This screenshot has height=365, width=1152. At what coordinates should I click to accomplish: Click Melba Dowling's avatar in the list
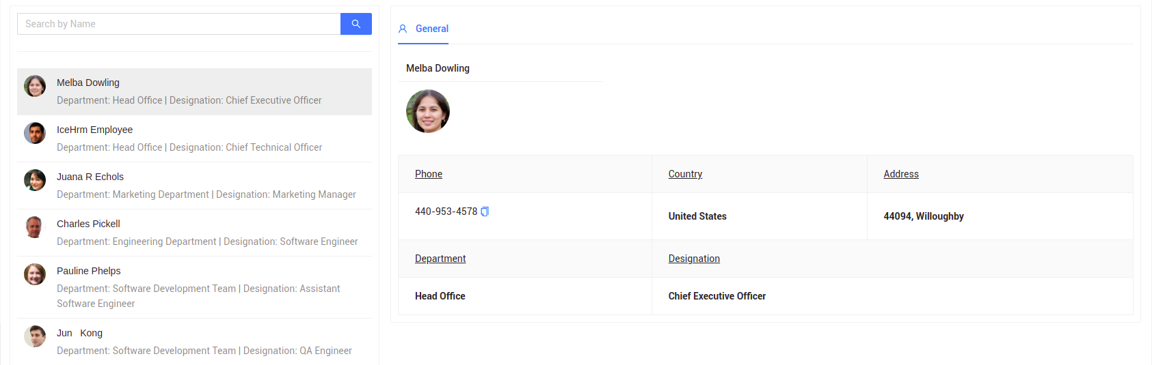coord(35,86)
